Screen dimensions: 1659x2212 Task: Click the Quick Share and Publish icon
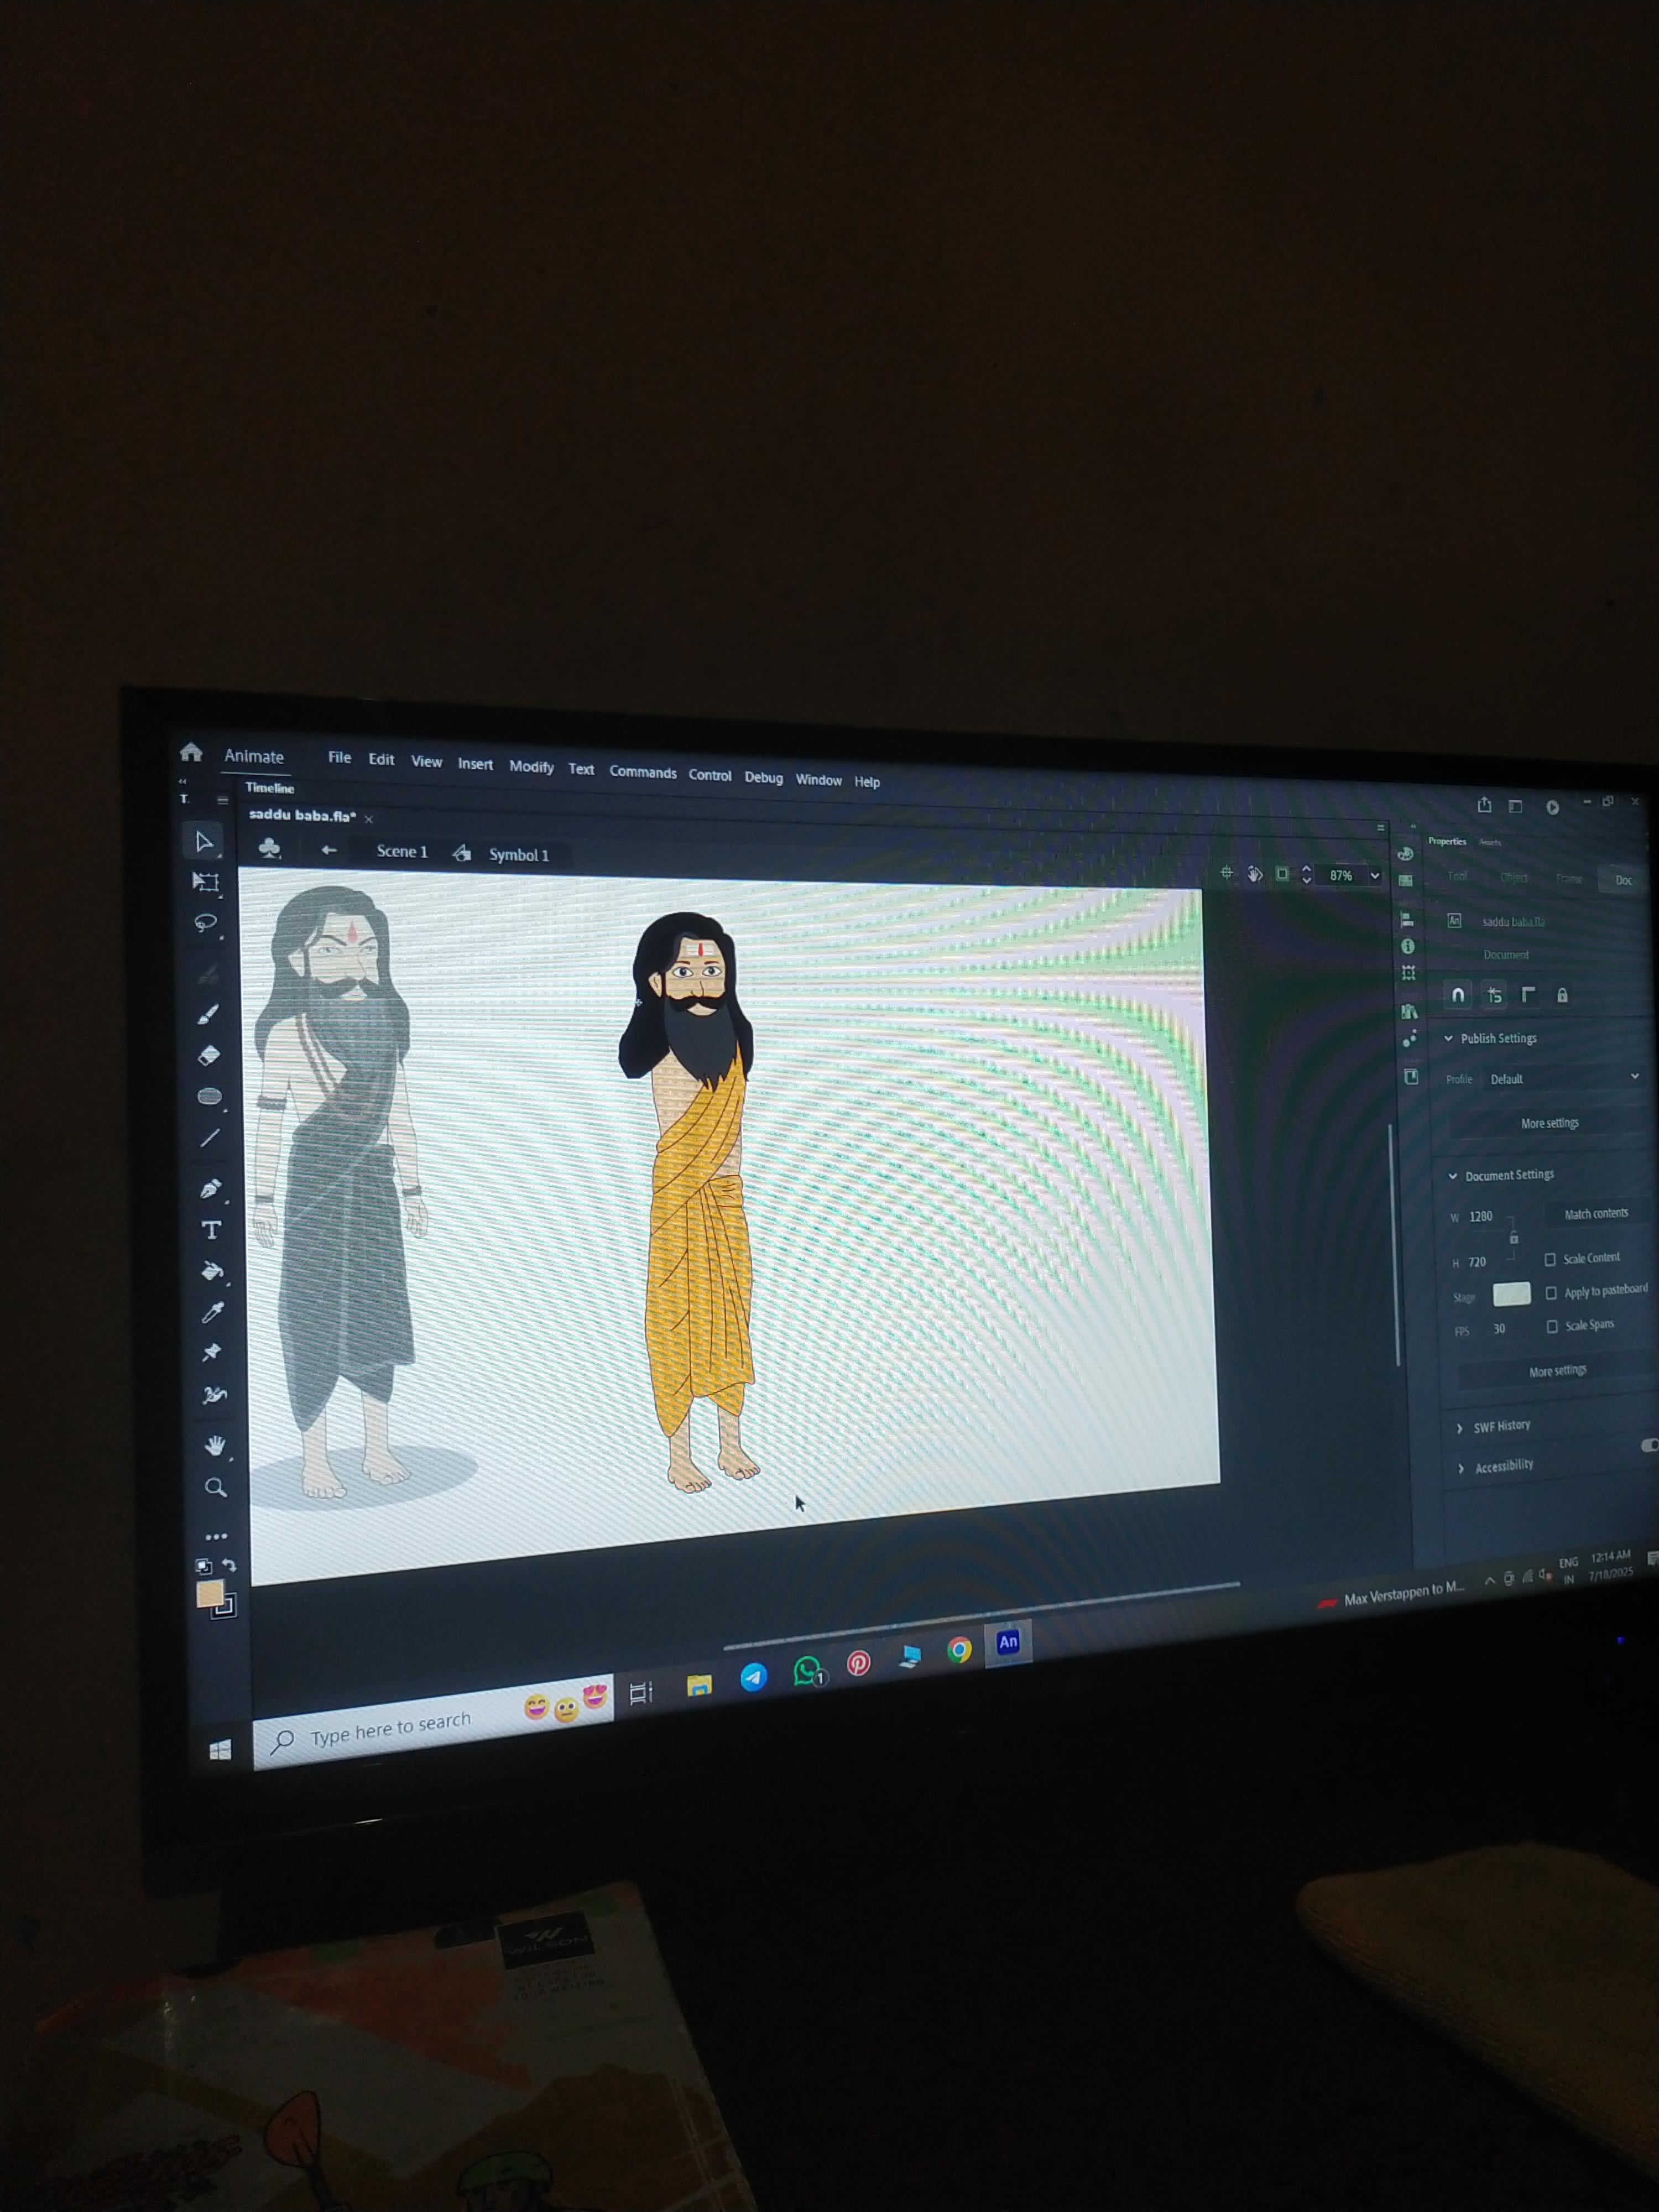[1485, 805]
